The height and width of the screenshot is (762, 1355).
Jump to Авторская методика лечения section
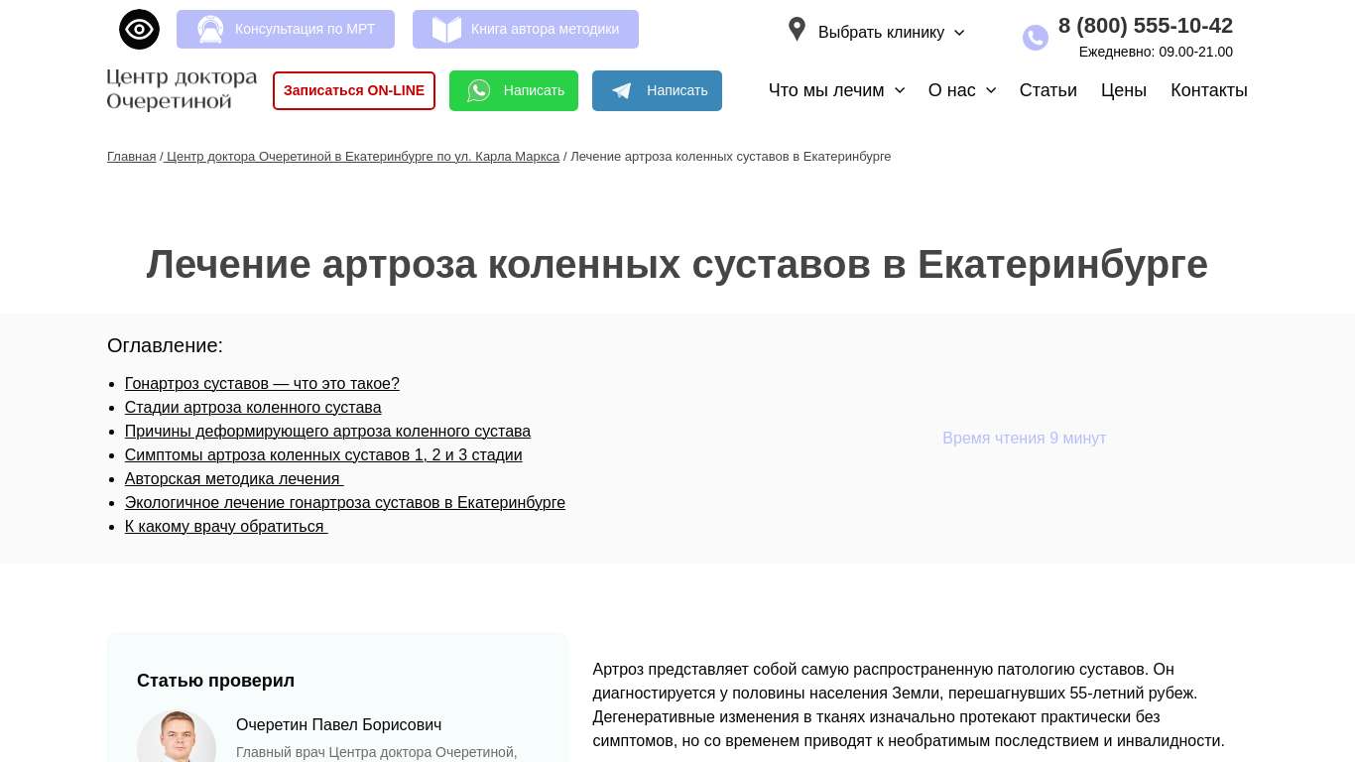233,479
